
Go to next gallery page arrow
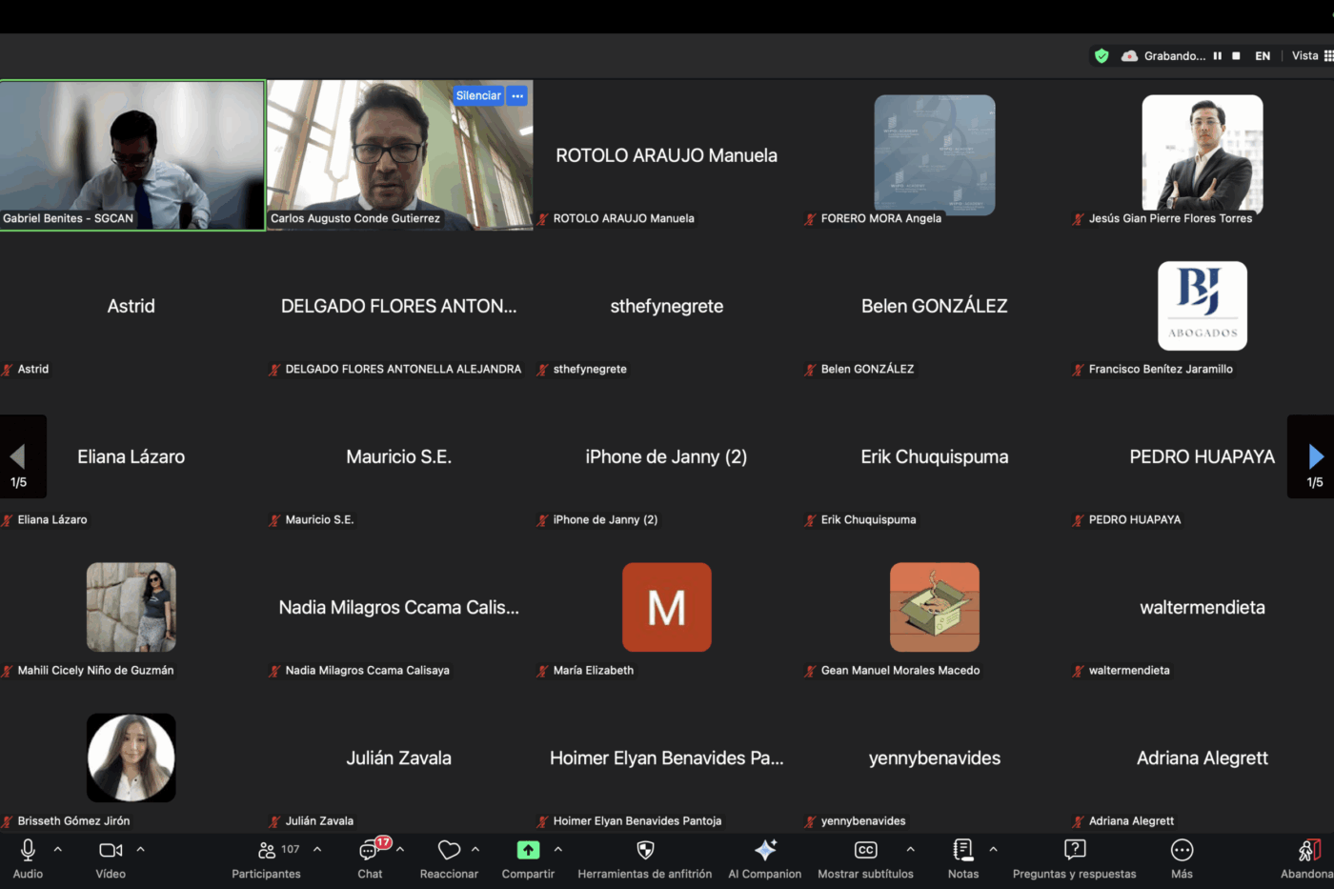pyautogui.click(x=1315, y=457)
